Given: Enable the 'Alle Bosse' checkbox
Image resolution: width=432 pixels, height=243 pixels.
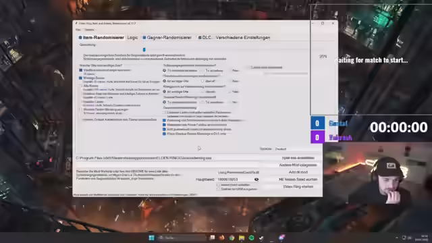Looking at the screenshot, I should point(81,86).
